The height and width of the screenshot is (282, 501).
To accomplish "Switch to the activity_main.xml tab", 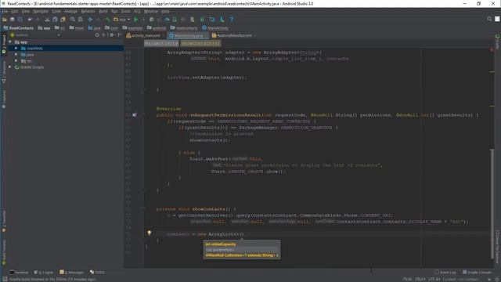I will click(x=146, y=35).
